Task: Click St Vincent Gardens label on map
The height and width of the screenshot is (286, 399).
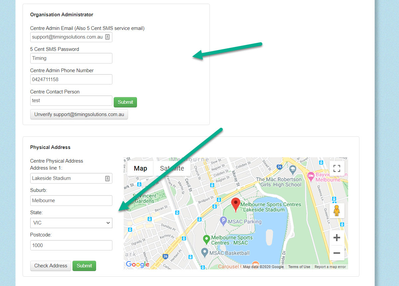Action: click(x=144, y=199)
